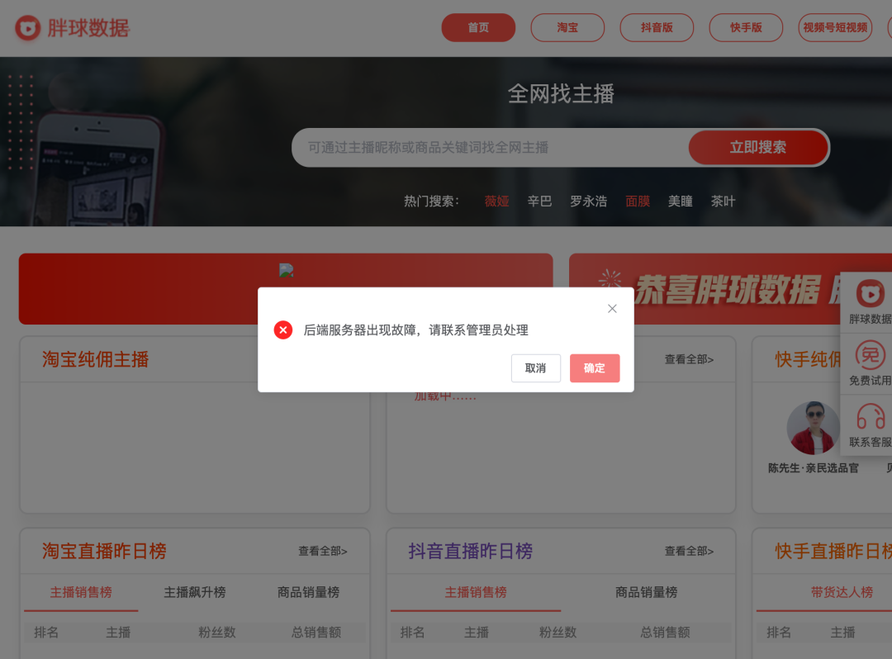Open 胖球数据 sidebar bear icon
The width and height of the screenshot is (892, 659).
coord(870,295)
